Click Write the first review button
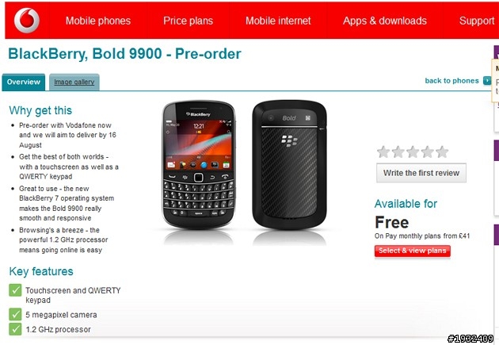This screenshot has width=499, height=345. point(421,173)
